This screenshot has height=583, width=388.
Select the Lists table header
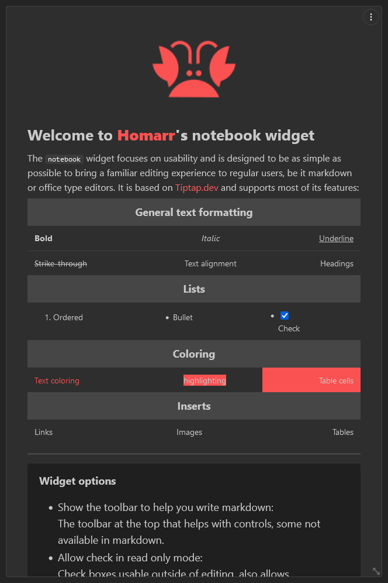point(194,289)
